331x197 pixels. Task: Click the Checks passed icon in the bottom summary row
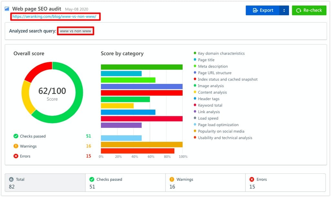pos(92,179)
